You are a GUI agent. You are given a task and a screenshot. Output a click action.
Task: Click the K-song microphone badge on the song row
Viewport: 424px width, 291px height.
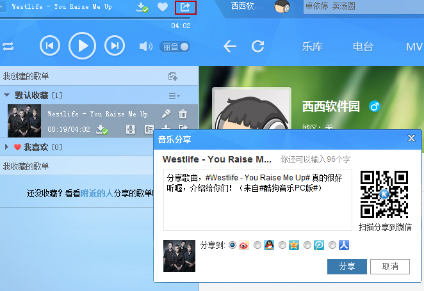coord(131,129)
